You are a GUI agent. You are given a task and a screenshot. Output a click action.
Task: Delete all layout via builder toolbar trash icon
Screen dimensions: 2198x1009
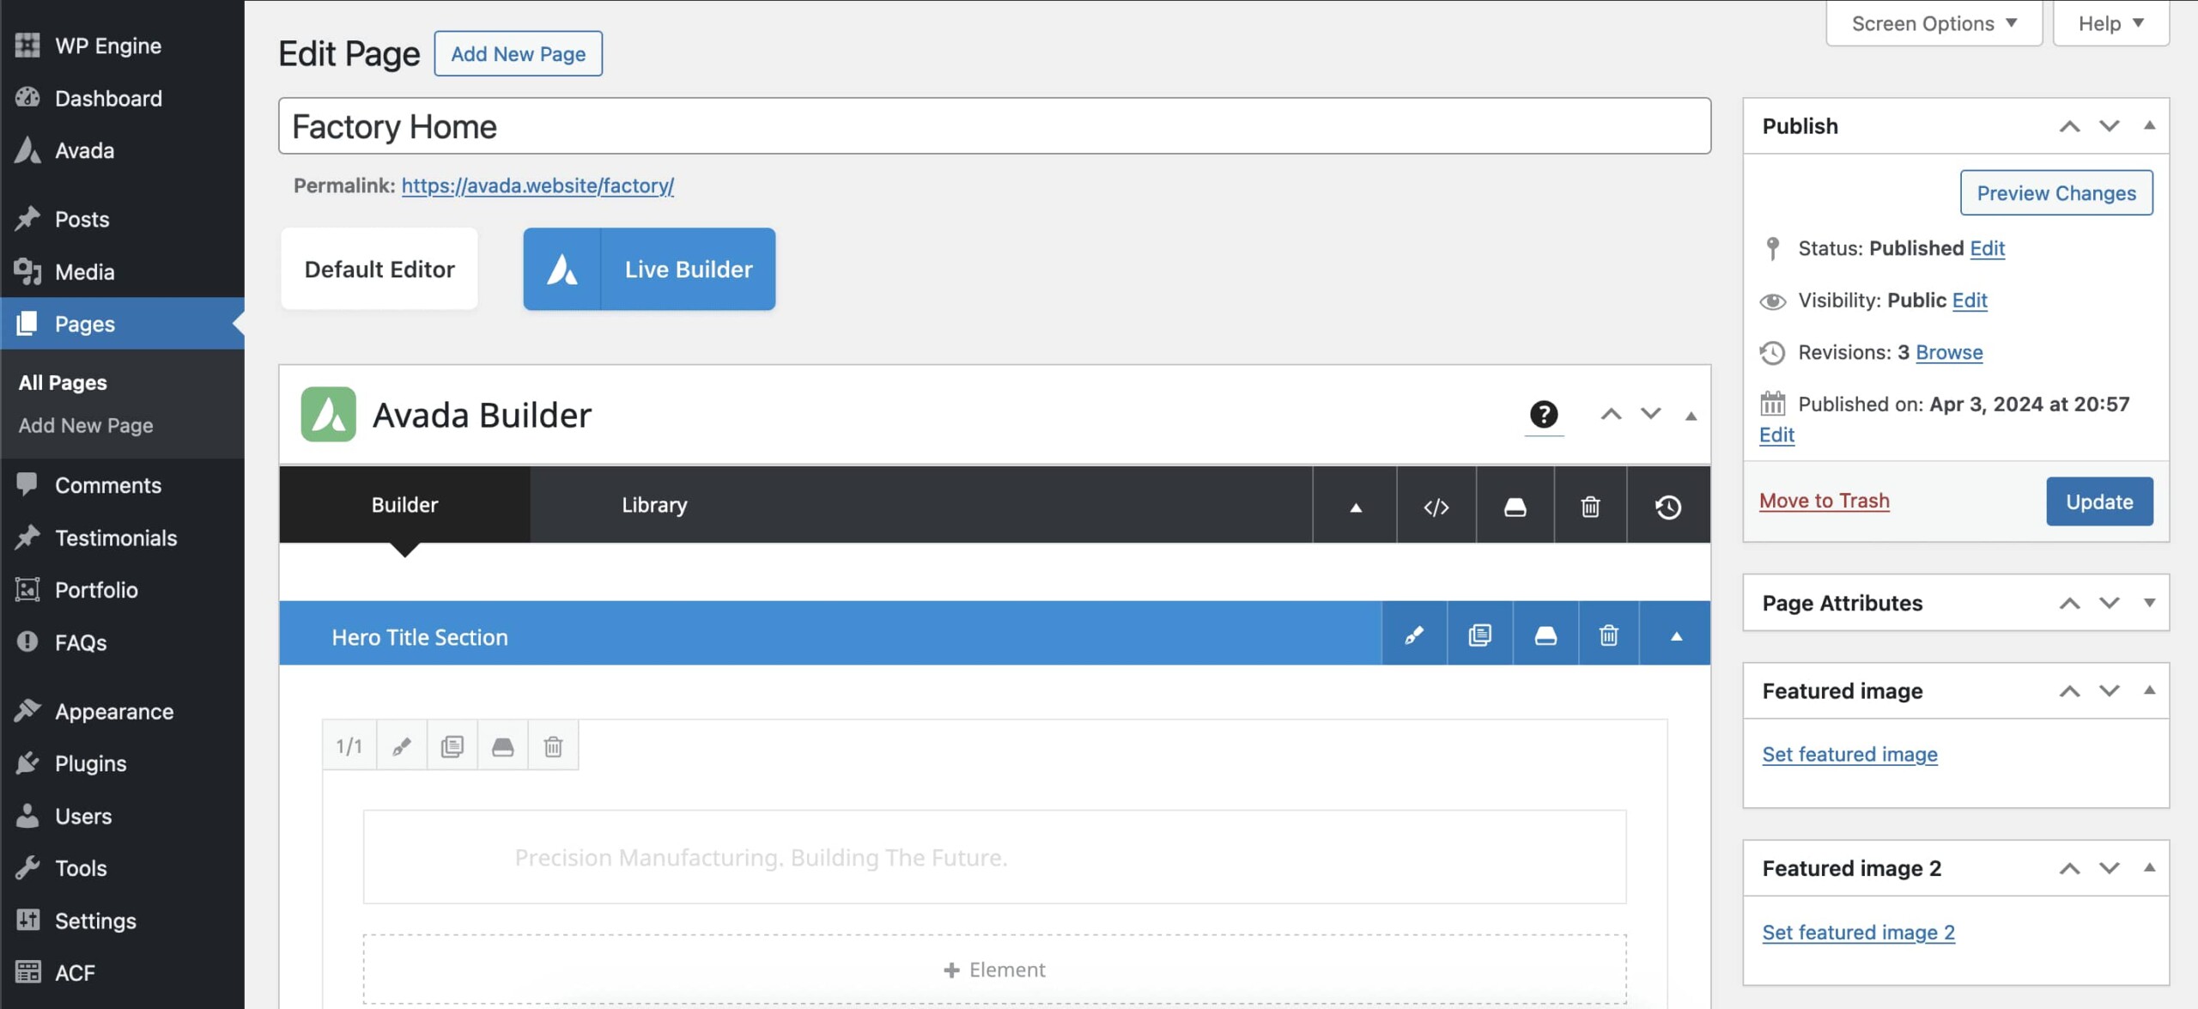tap(1590, 506)
